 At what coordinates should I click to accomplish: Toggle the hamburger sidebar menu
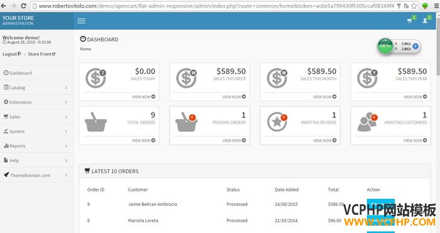click(81, 21)
